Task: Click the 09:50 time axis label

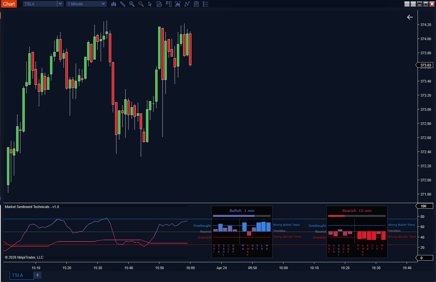Action: [253, 268]
